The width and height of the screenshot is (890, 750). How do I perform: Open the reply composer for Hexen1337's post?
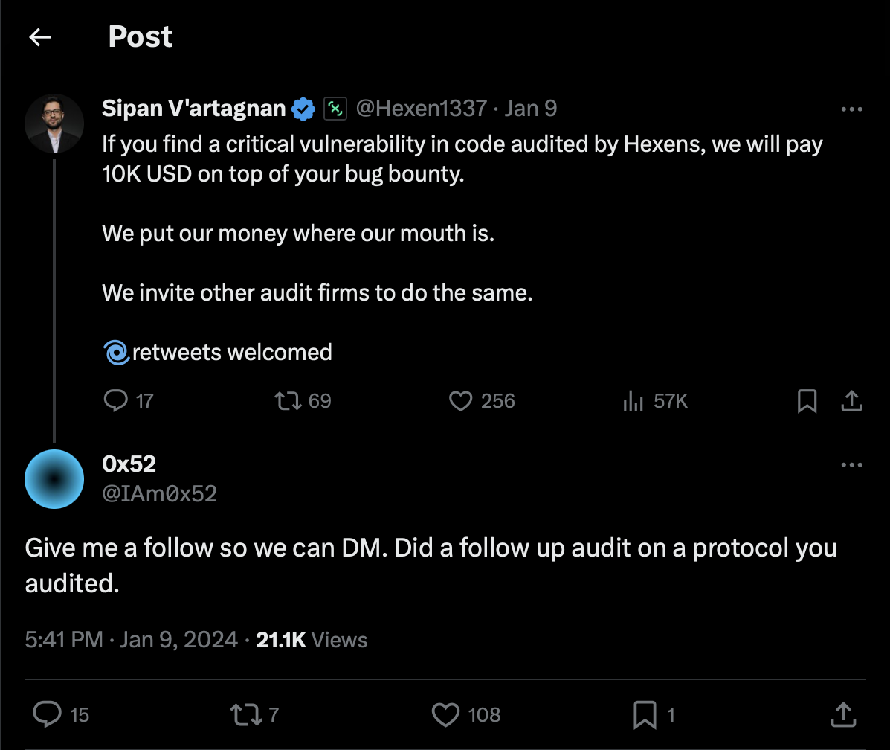(115, 401)
